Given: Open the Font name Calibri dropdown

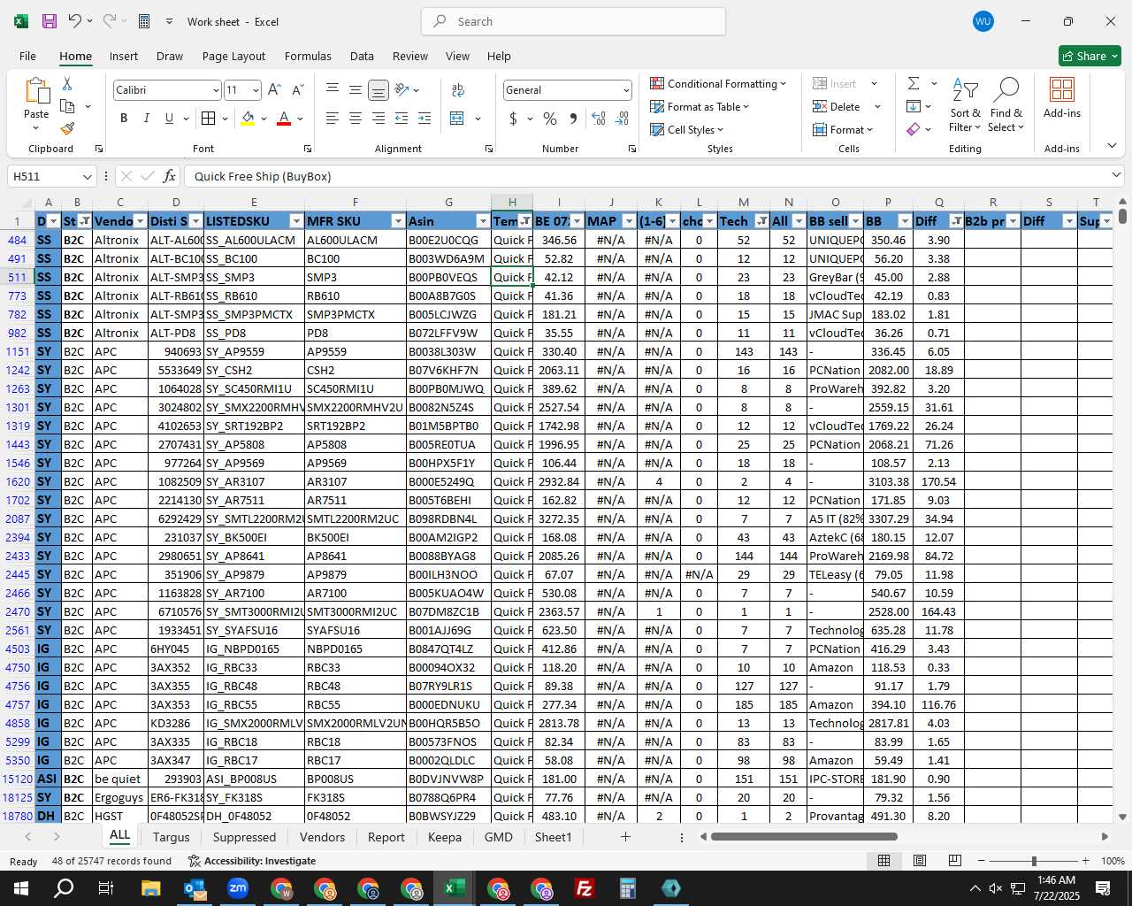Looking at the screenshot, I should (216, 90).
